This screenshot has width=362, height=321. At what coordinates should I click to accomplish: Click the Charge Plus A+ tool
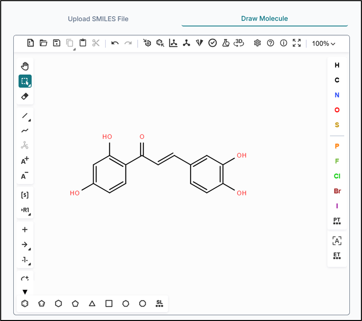(25, 160)
